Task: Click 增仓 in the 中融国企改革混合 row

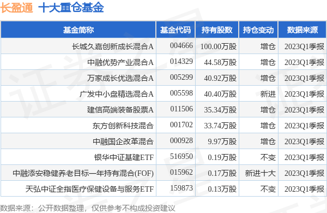Action: click(268, 141)
